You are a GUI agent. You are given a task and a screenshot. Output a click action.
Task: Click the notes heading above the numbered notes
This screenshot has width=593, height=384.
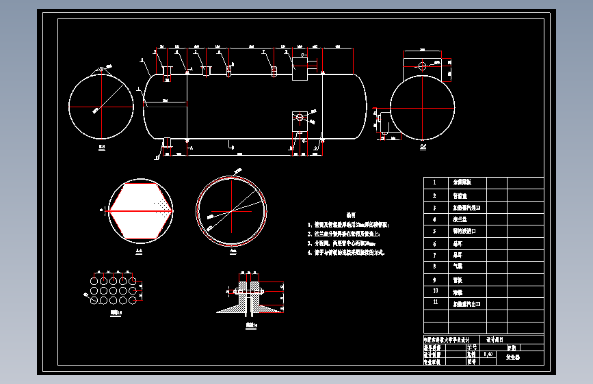[x=351, y=215]
